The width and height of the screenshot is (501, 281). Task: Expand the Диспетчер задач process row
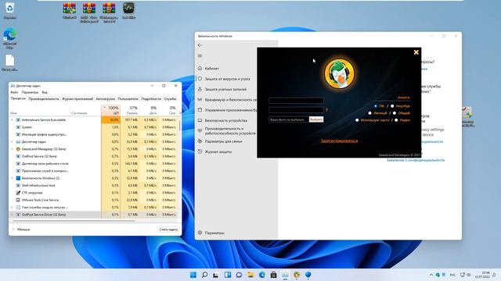13,142
